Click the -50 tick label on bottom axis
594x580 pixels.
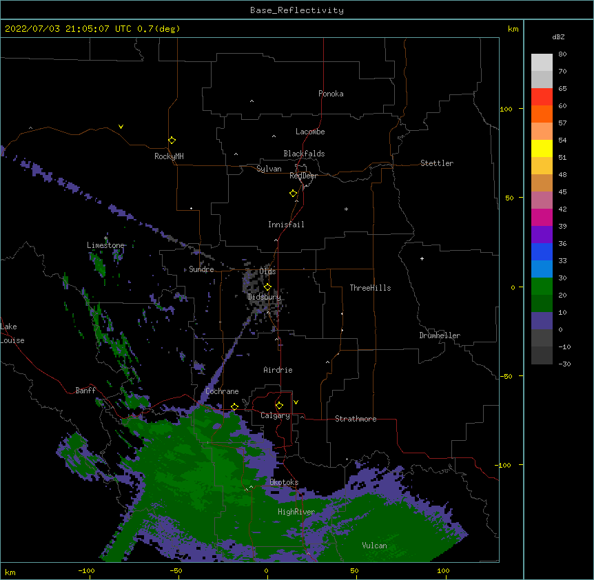coord(176,570)
